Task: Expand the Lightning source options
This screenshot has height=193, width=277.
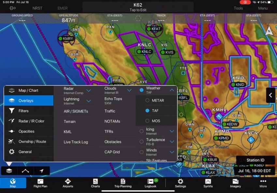Action: click(x=89, y=101)
